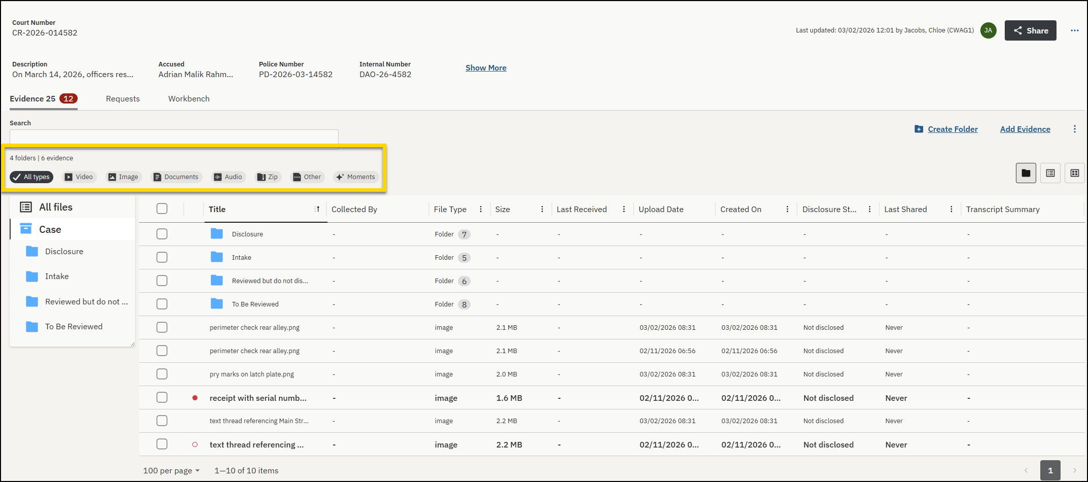Image resolution: width=1088 pixels, height=482 pixels.
Task: Toggle the select-all checkbox in the table header
Action: 162,208
